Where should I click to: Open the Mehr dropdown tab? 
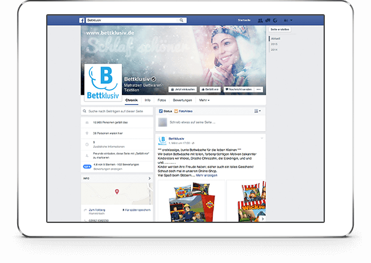coord(204,100)
